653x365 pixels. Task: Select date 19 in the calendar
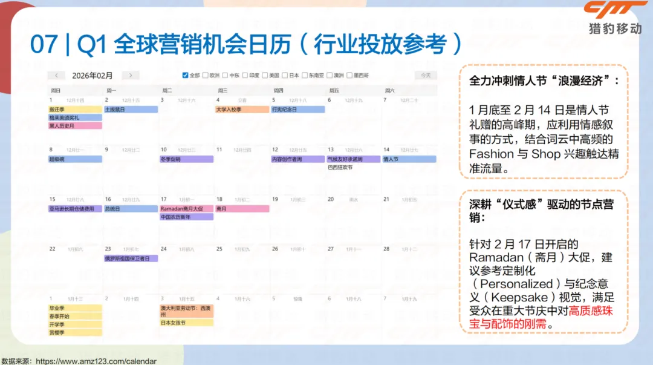click(275, 199)
